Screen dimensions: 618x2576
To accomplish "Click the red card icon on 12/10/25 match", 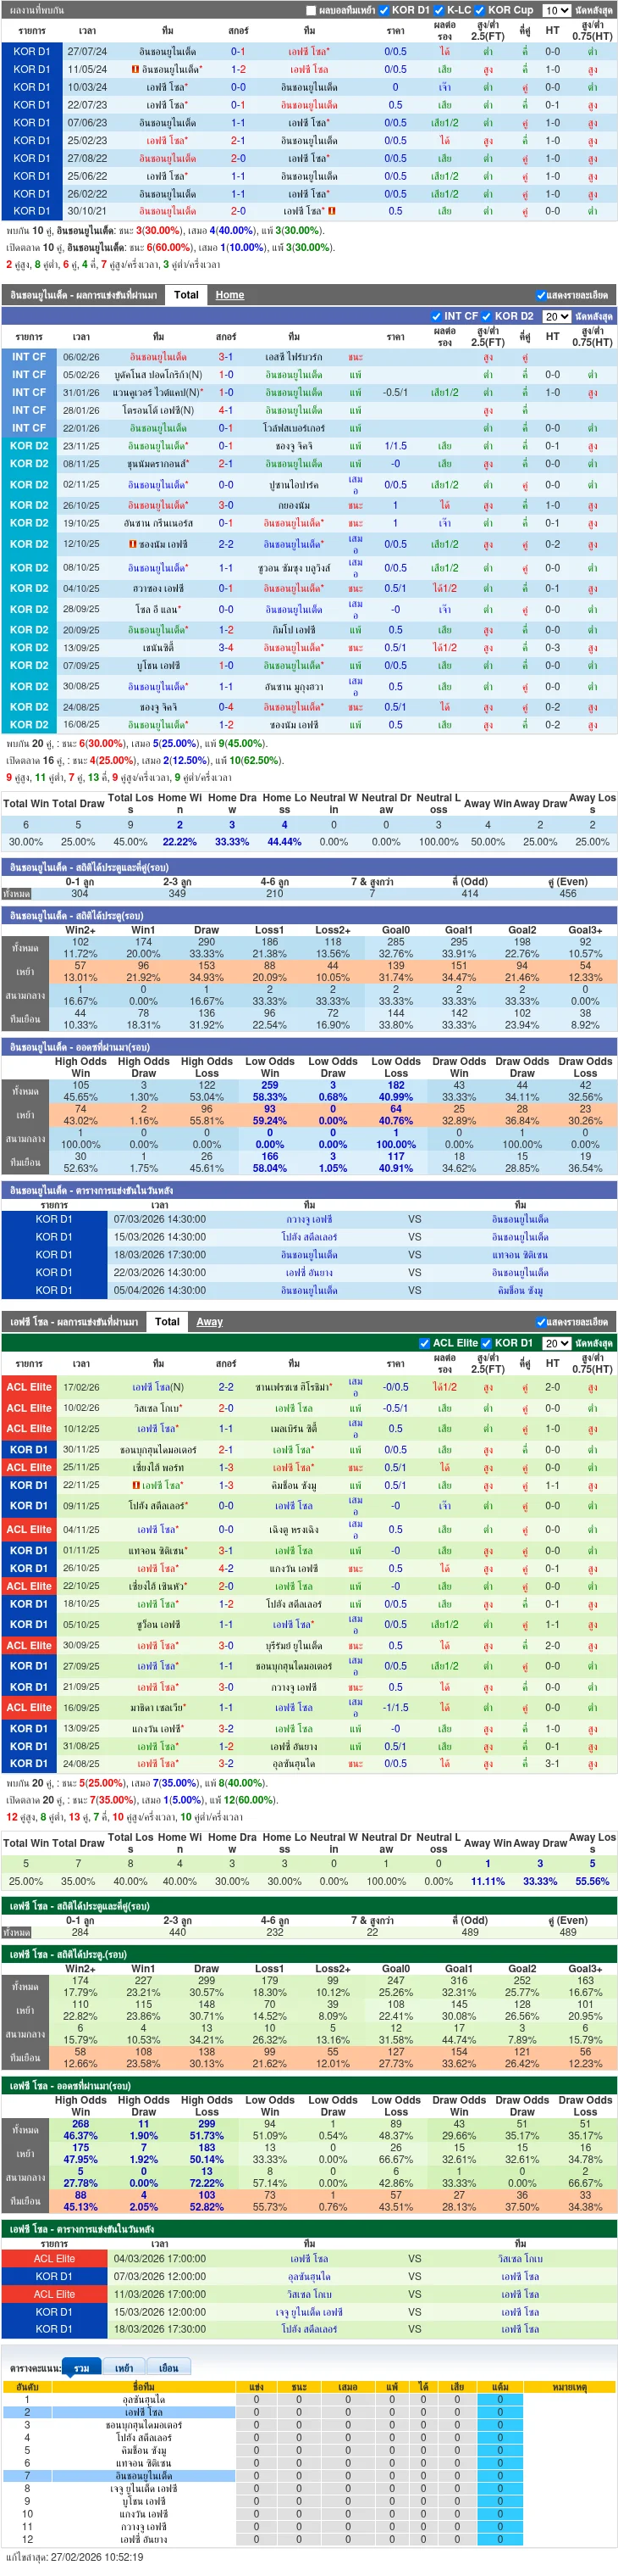I will tap(133, 544).
